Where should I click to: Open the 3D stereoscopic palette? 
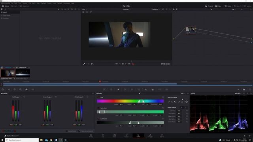[166, 90]
